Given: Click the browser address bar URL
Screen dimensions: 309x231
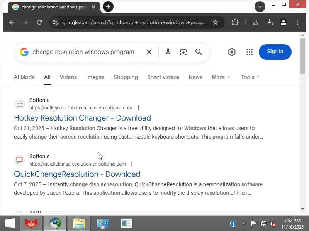Looking at the screenshot, I should coord(134,23).
